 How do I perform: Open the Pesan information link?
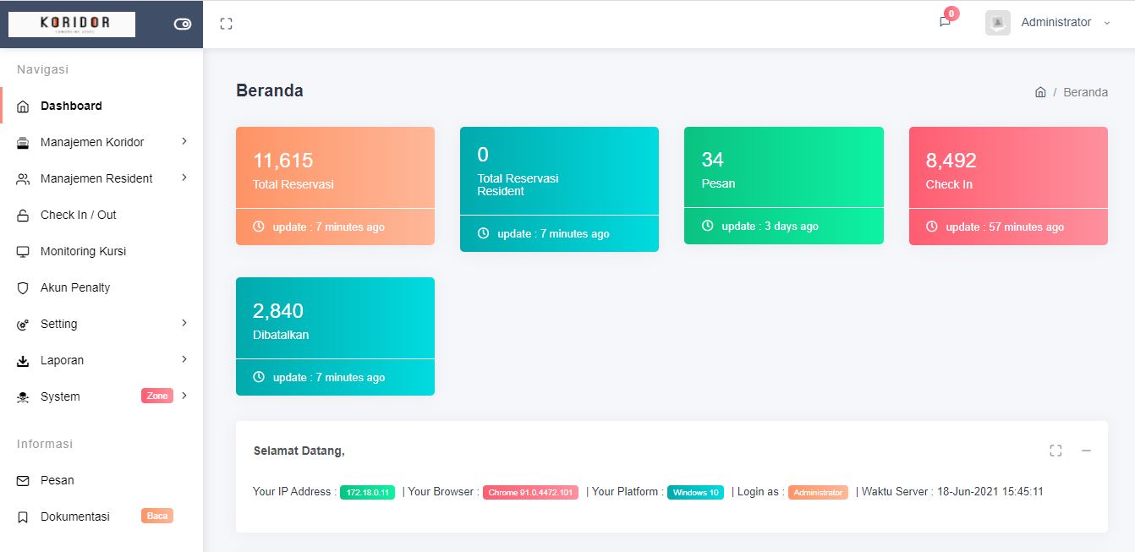tap(58, 480)
